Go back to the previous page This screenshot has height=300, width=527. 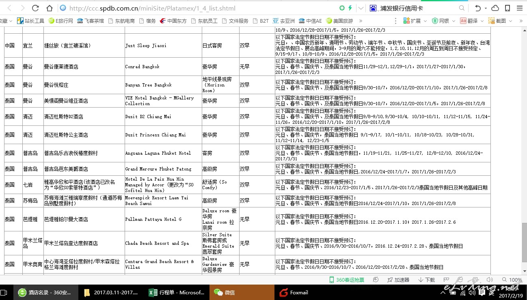pos(9,8)
